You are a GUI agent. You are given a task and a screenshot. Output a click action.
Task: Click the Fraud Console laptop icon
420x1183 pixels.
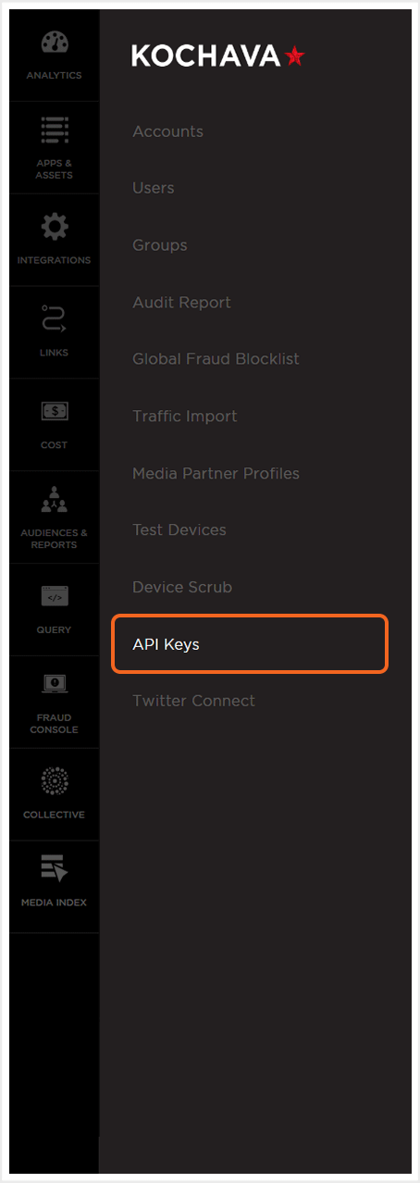tap(55, 684)
